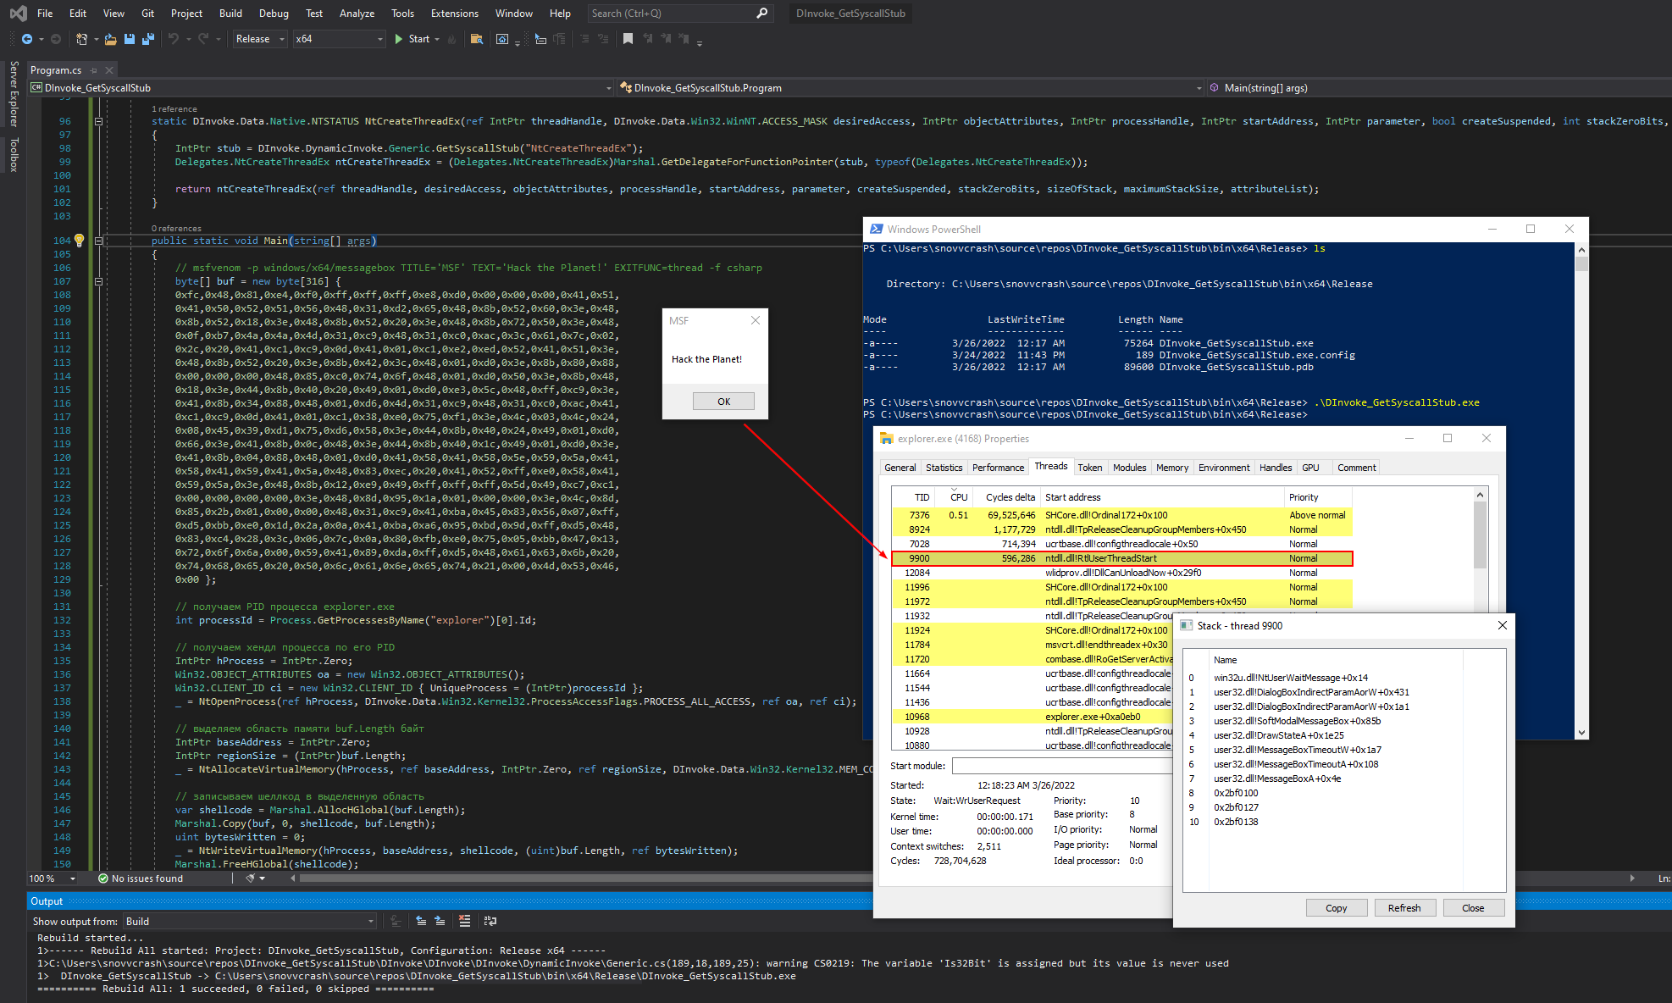Click the Save All toolbar icon
The width and height of the screenshot is (1672, 1003).
point(148,39)
